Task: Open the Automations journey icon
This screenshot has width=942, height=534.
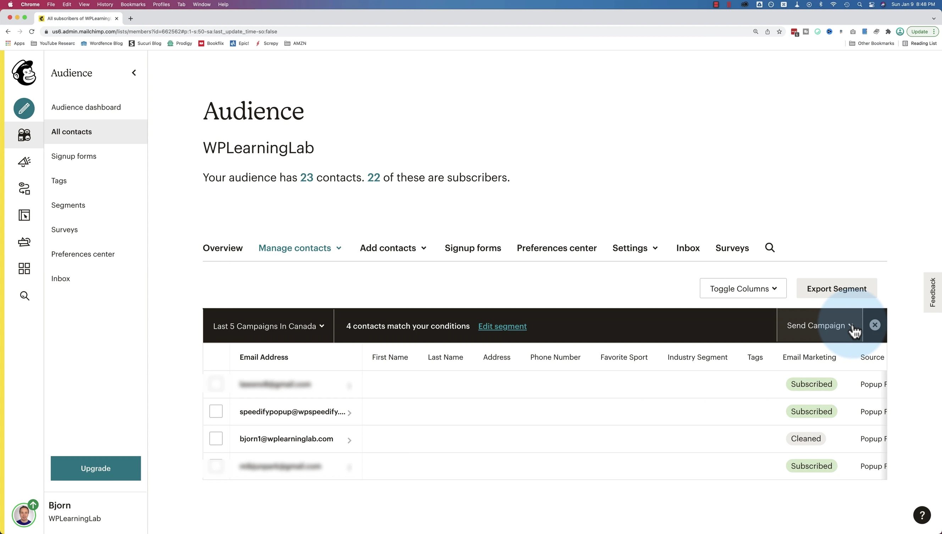Action: 24,188
